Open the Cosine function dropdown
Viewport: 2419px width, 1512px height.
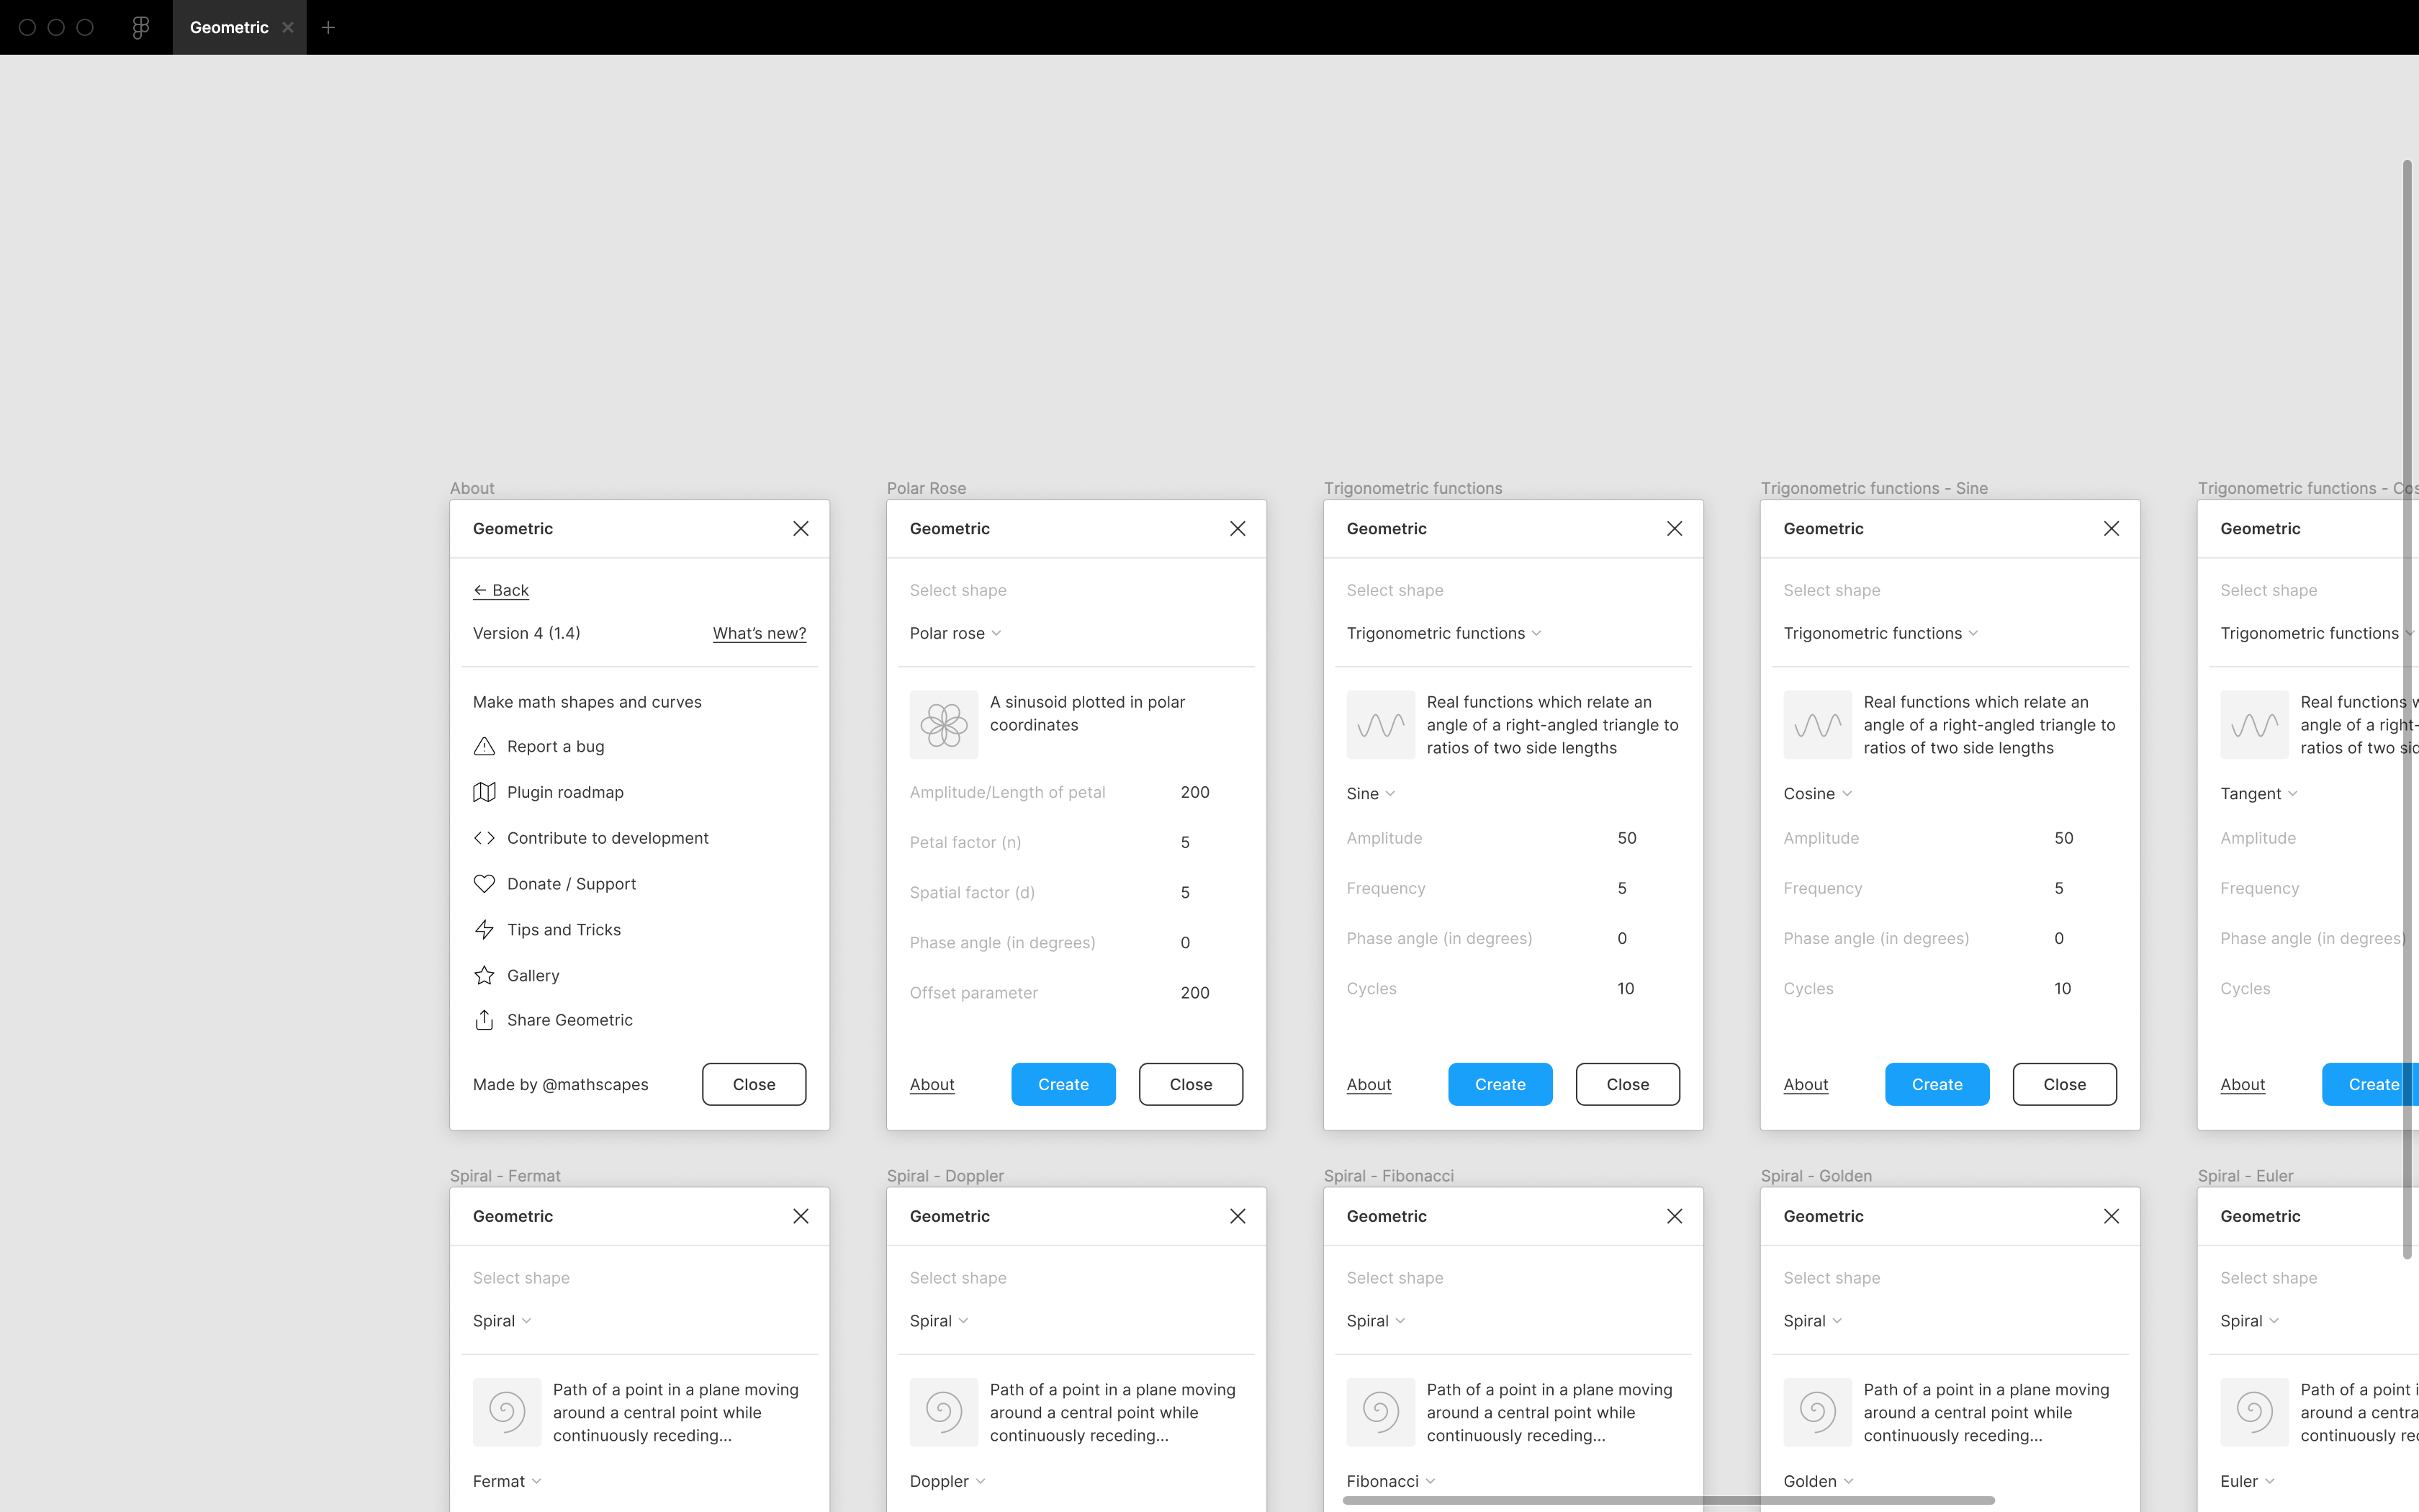[x=1817, y=793]
